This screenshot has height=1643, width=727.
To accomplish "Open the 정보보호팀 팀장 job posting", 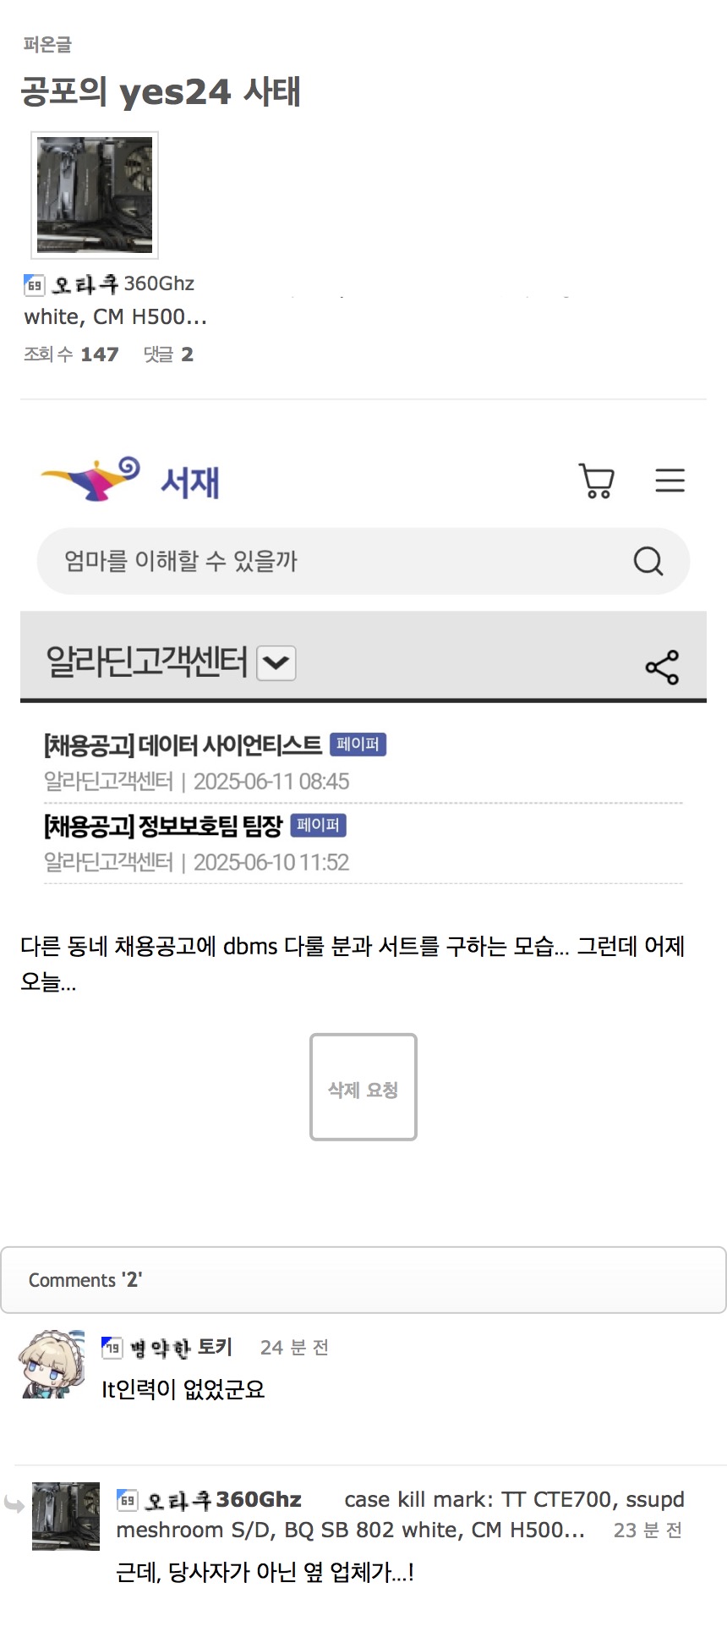I will [163, 826].
